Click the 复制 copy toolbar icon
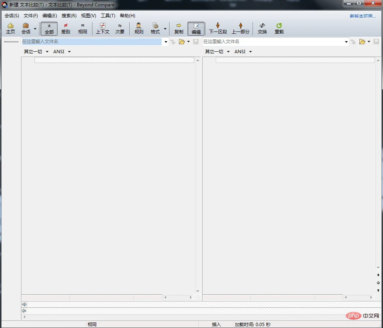 [179, 28]
